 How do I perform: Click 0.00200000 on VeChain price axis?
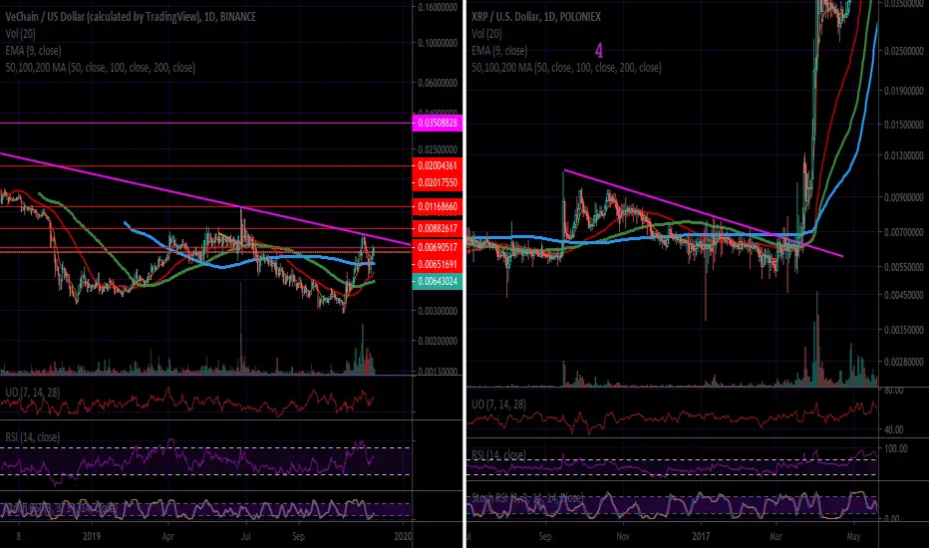coord(438,341)
